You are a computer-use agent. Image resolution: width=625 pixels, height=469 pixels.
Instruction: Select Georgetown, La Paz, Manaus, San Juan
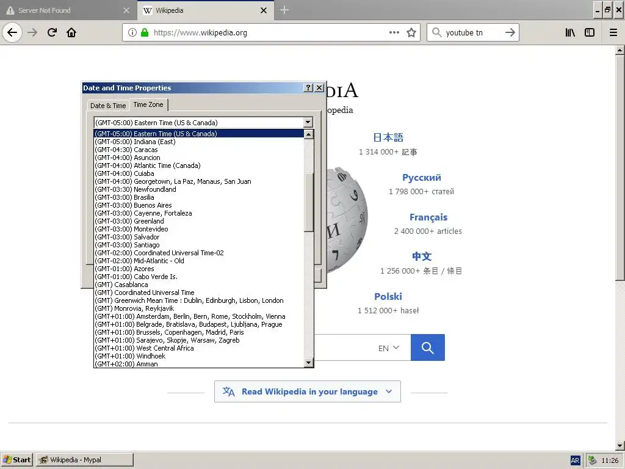coord(199,181)
